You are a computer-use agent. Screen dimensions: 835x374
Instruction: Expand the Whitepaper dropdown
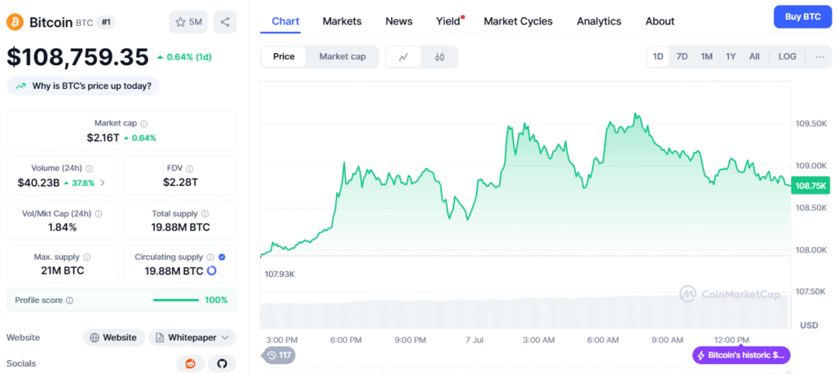pyautogui.click(x=192, y=337)
